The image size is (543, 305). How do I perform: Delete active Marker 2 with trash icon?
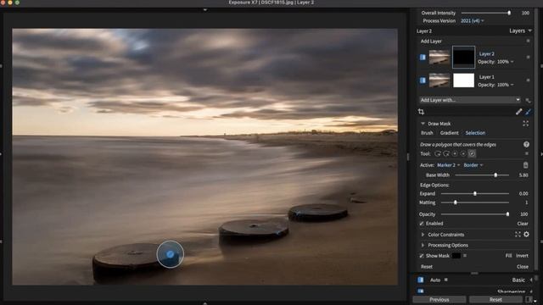pos(526,165)
